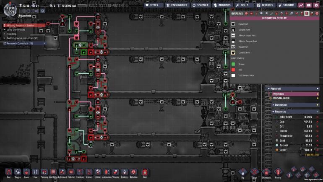Image resolution: width=323 pixels, height=182 pixels.
Task: Open the Oxygen build category
Action: (18, 173)
